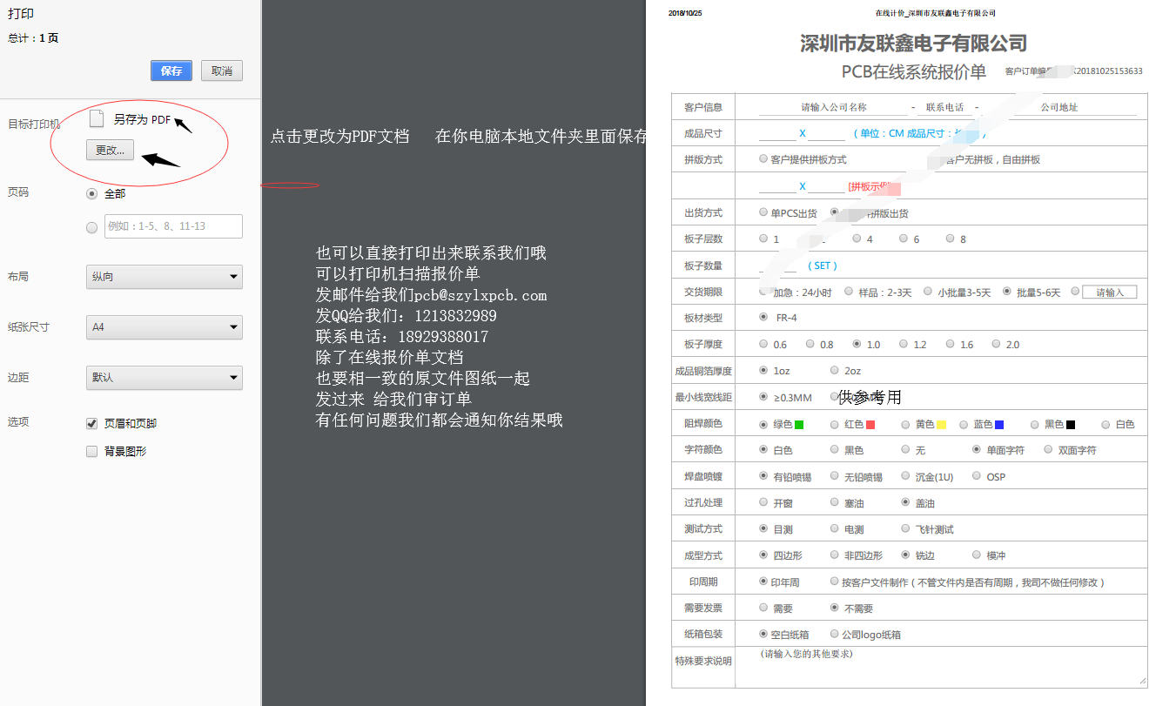Select the 塞油 via treatment radio

835,502
